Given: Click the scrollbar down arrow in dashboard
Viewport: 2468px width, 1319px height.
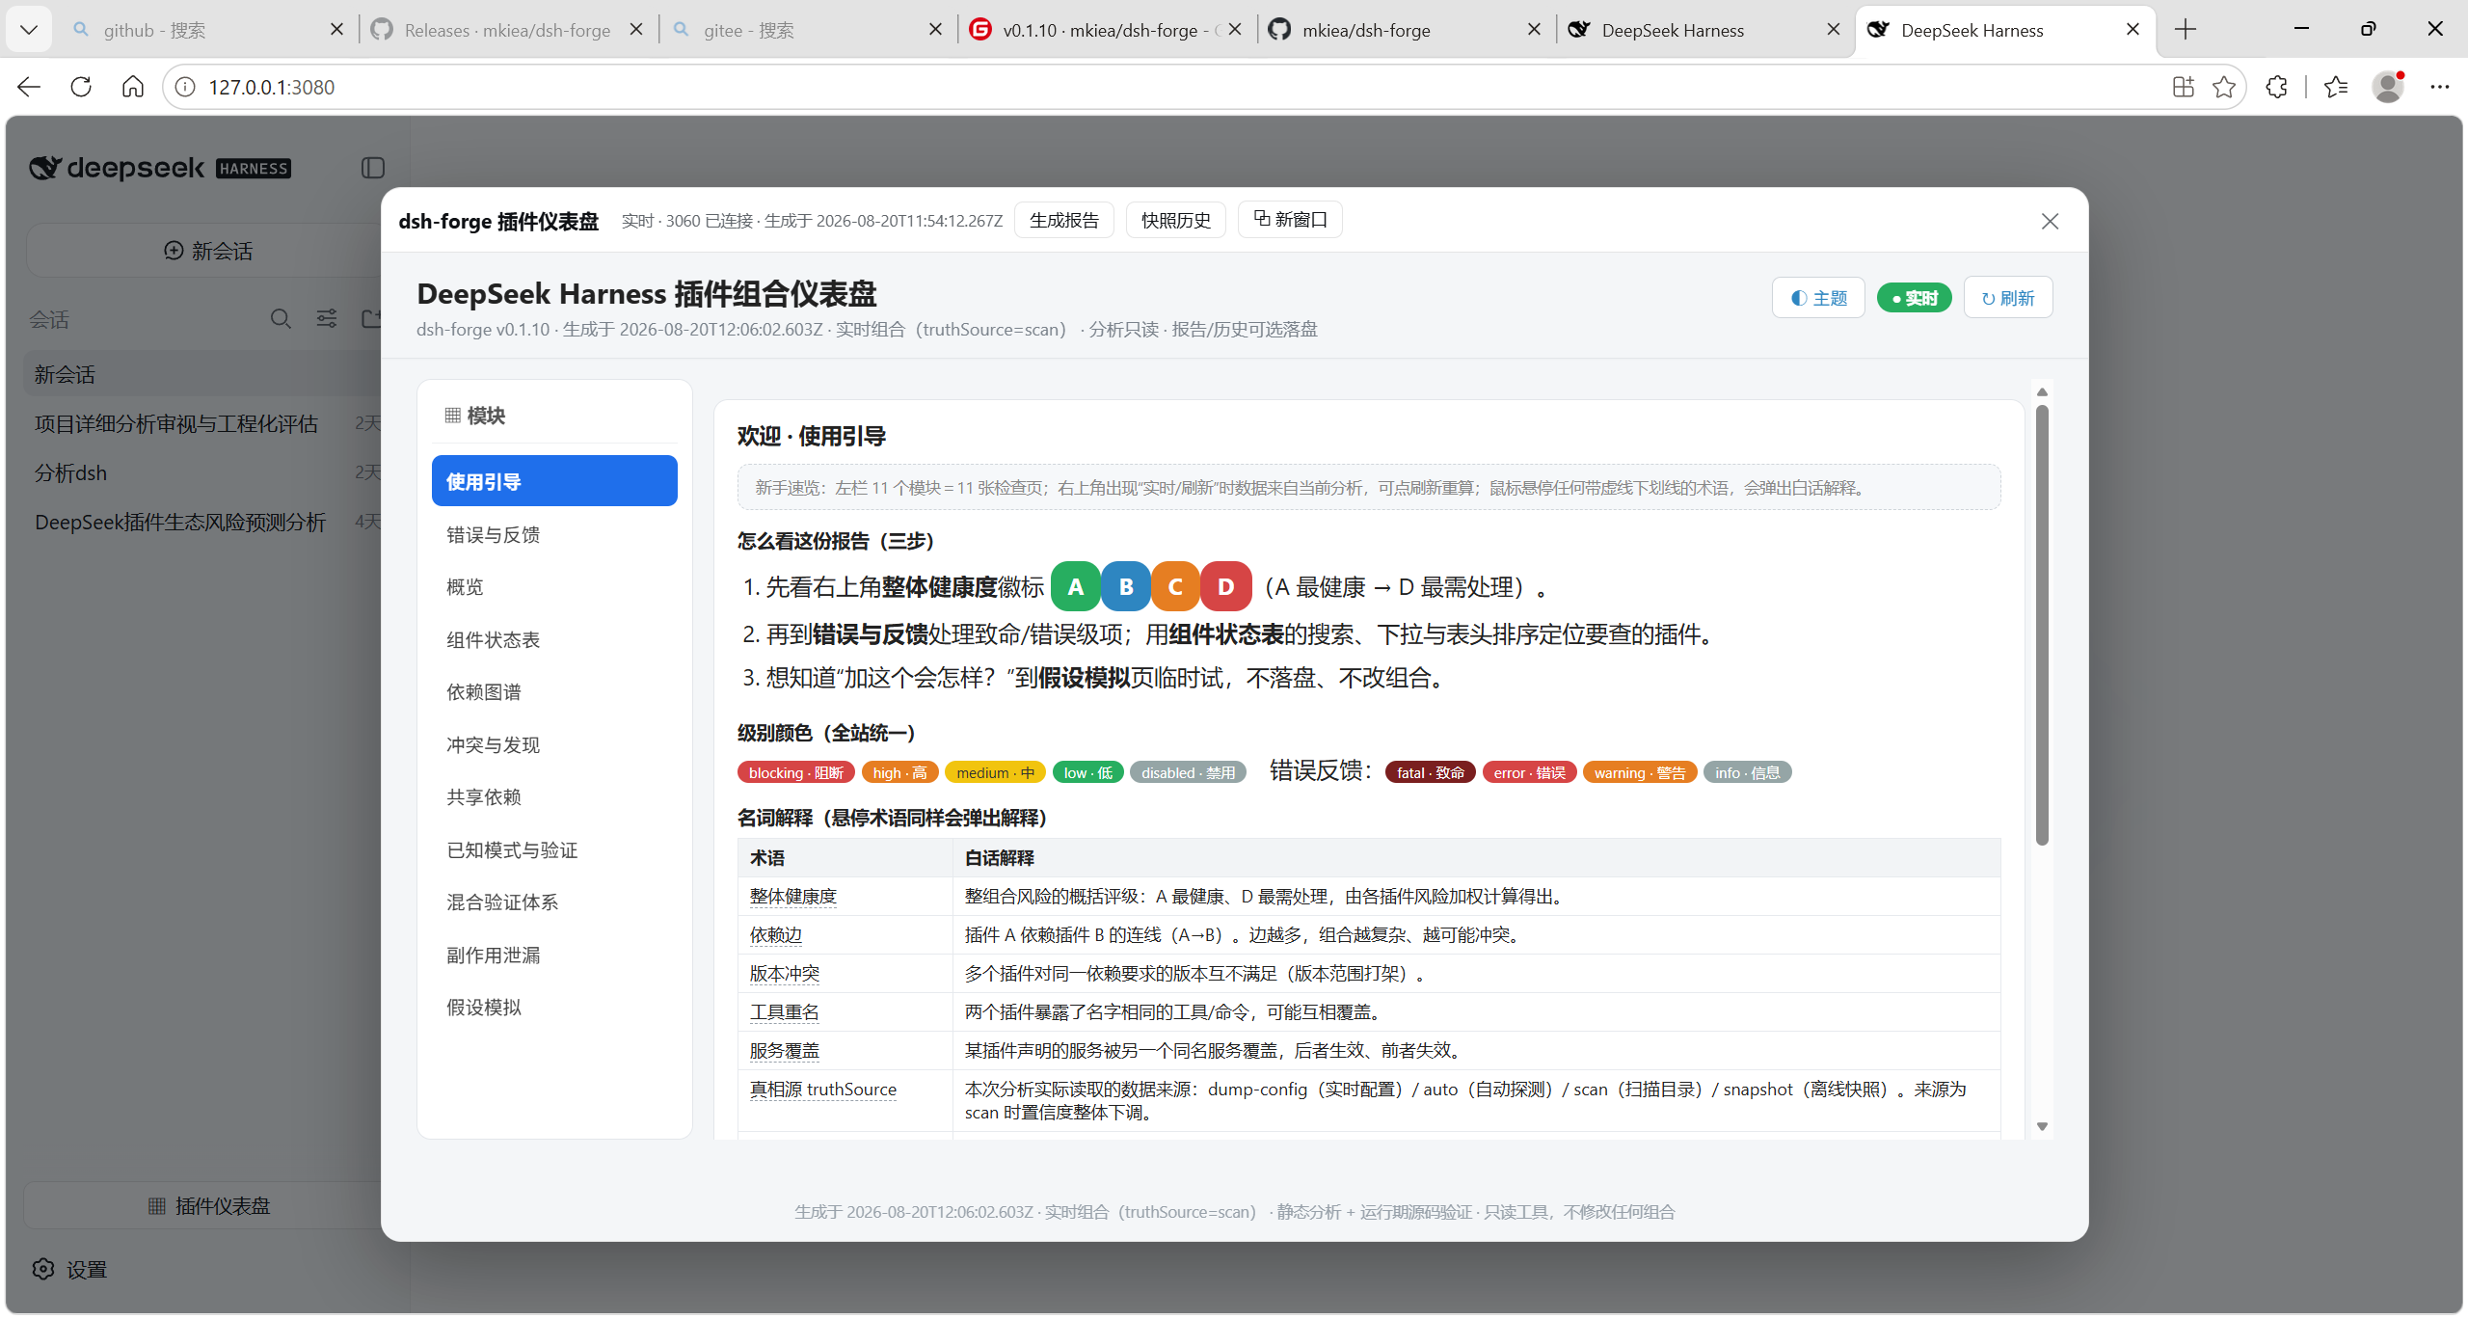Looking at the screenshot, I should click(x=2042, y=1126).
